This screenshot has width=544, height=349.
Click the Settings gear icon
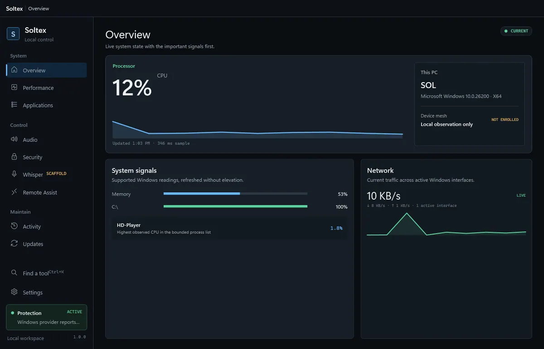pos(14,292)
